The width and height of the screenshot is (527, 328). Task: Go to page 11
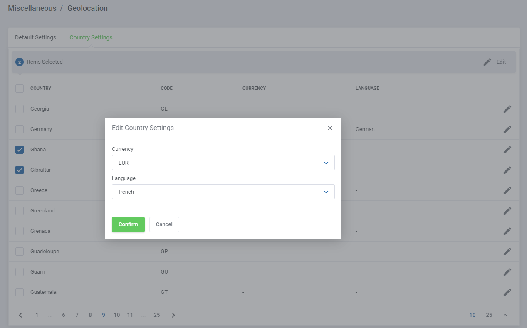click(x=130, y=315)
